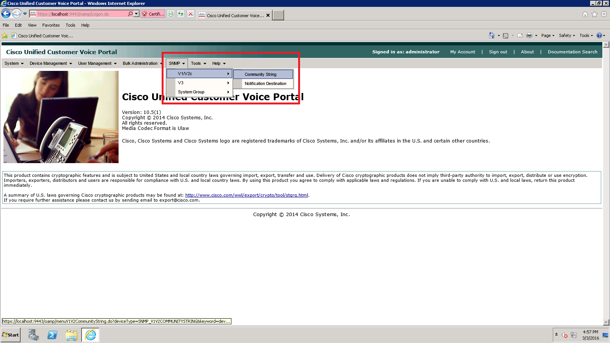Launch PowerShell from taskbar
Image resolution: width=610 pixels, height=343 pixels.
[52, 335]
